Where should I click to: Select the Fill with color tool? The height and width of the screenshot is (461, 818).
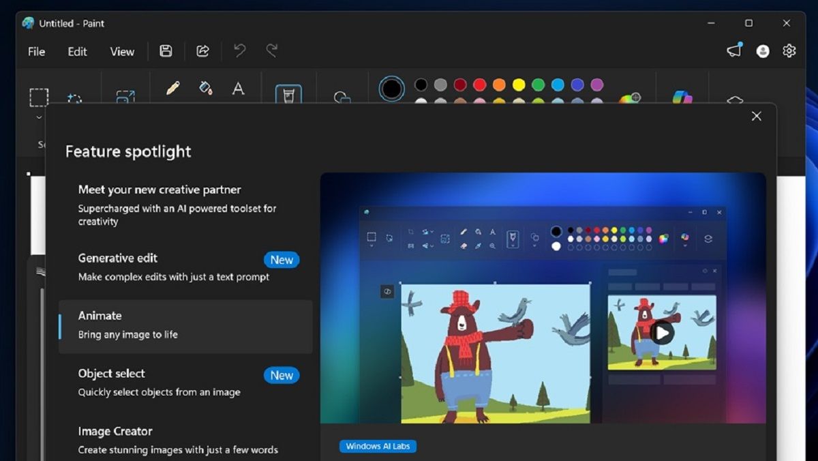coord(205,88)
